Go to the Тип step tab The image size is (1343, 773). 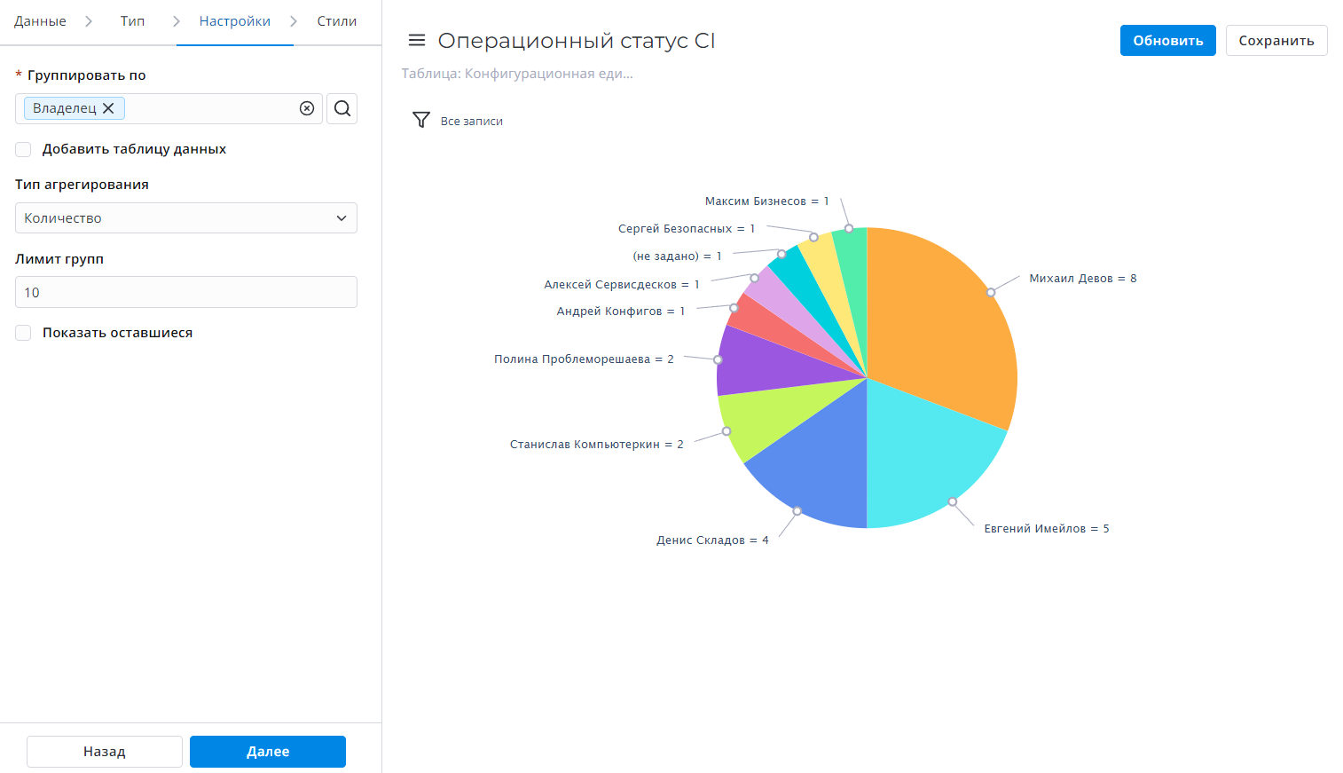pyautogui.click(x=132, y=21)
